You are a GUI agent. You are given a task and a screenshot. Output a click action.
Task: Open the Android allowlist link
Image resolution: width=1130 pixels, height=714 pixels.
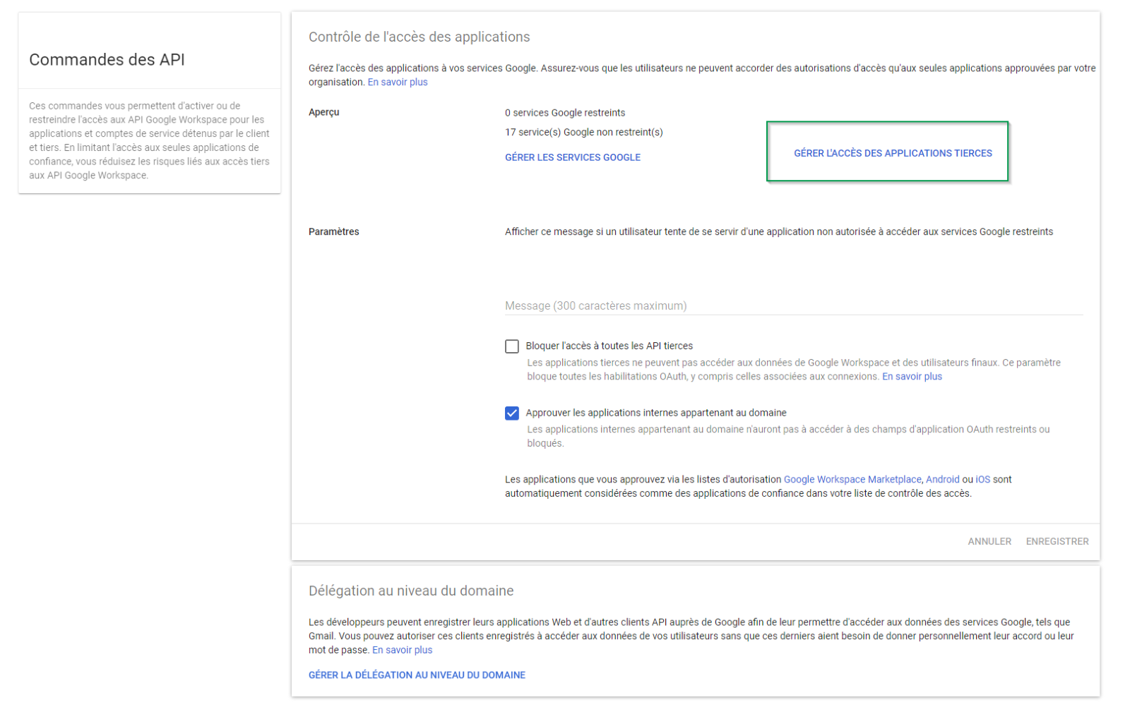pos(942,480)
